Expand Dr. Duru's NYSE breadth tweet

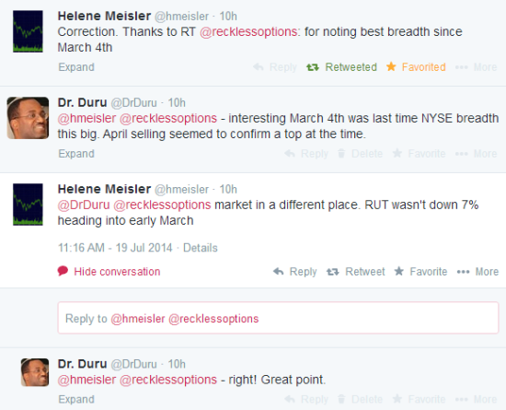76,154
